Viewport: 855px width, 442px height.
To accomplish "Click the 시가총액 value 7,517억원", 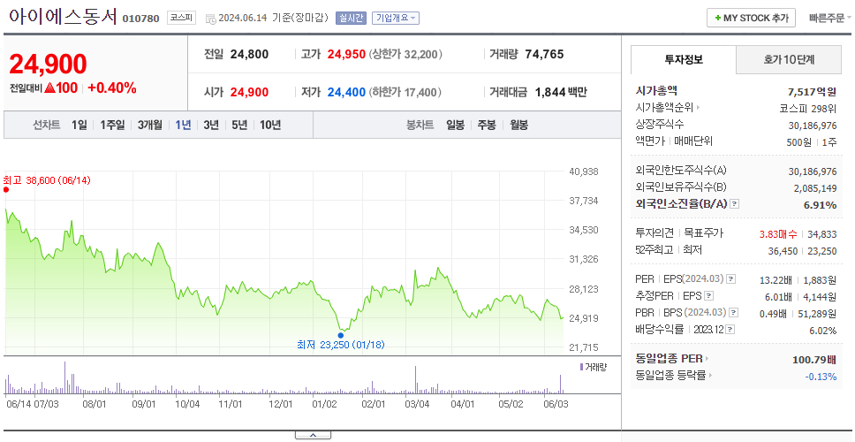I will pos(813,92).
